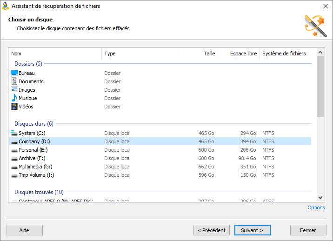333x241 pixels.
Task: Click the Multimedia (G:) drive icon
Action: point(14,167)
